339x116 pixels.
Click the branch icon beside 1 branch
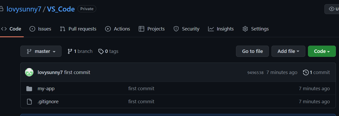70,51
